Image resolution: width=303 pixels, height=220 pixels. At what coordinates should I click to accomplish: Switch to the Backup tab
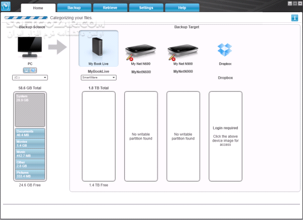click(73, 8)
